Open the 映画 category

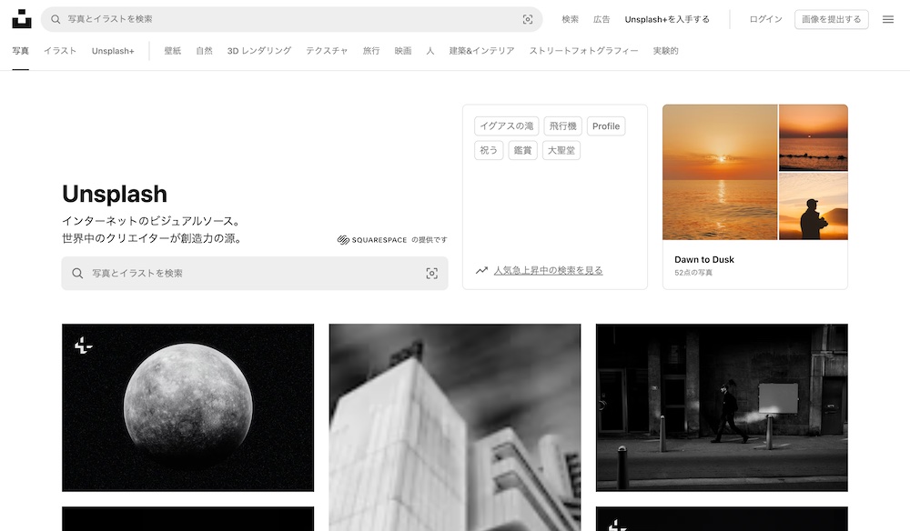[x=403, y=50]
